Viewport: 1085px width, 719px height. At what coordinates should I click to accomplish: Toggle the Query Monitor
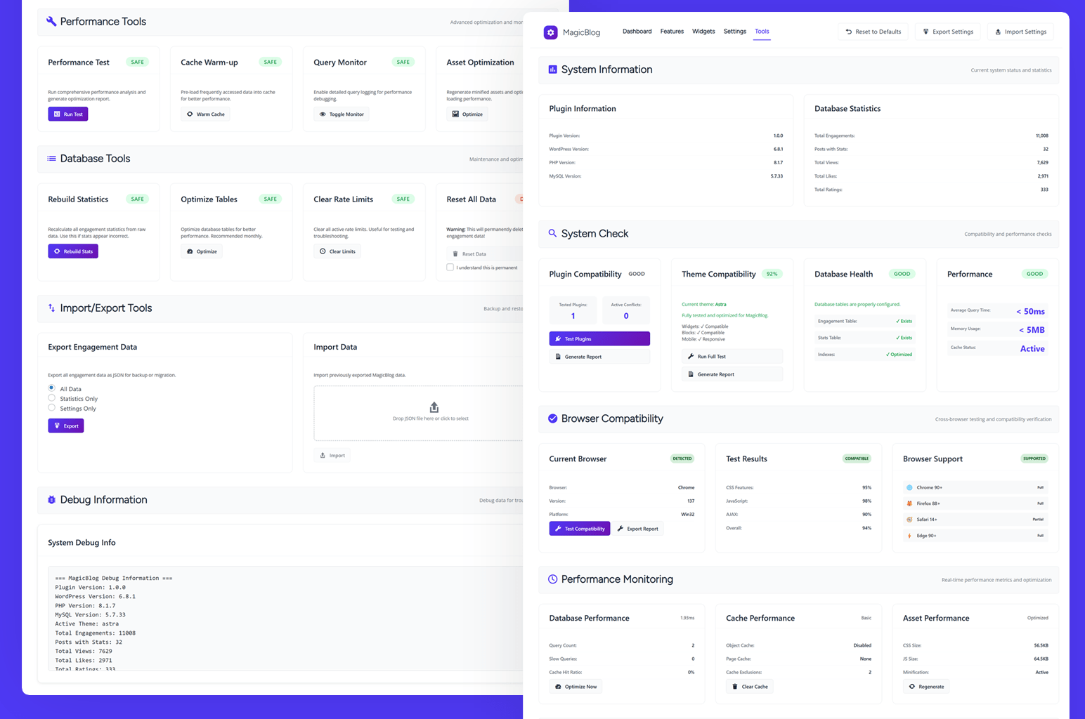click(x=342, y=114)
